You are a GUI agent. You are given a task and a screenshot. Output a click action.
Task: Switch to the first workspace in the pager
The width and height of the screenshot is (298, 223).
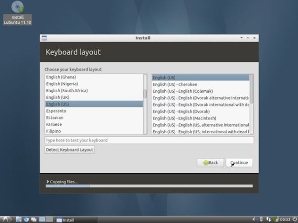coord(42,220)
